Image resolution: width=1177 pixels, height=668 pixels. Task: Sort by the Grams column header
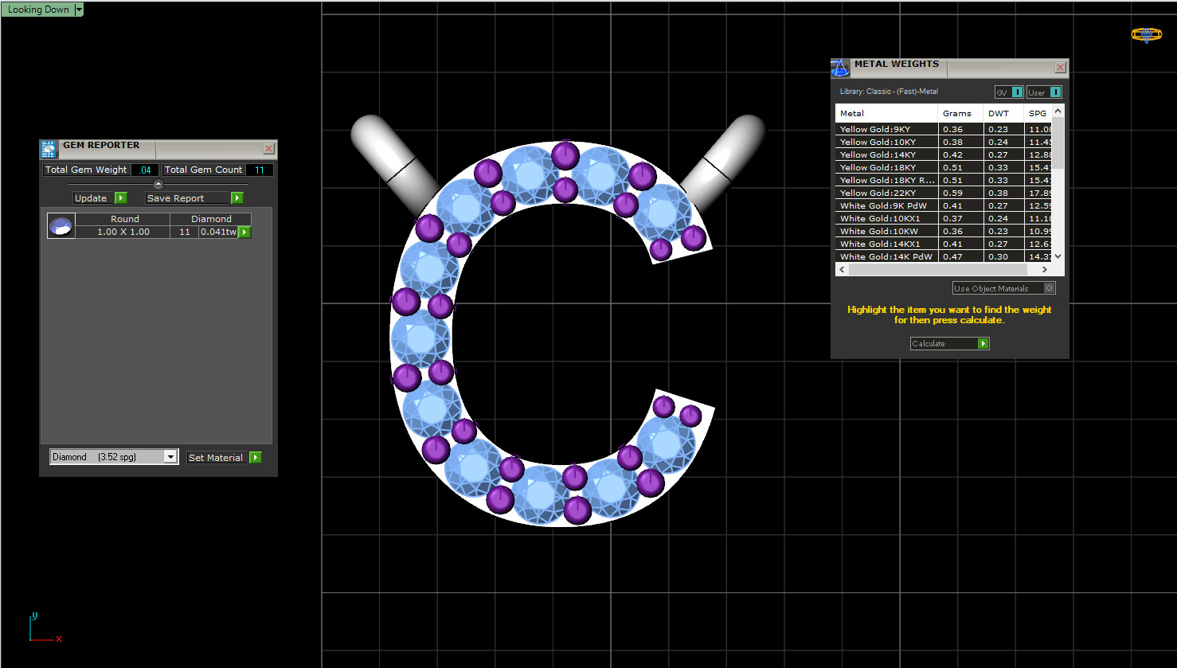click(960, 113)
